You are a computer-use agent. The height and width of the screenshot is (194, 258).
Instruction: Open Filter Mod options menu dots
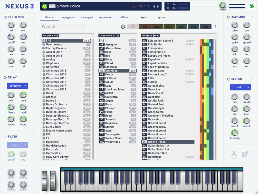coord(29,17)
